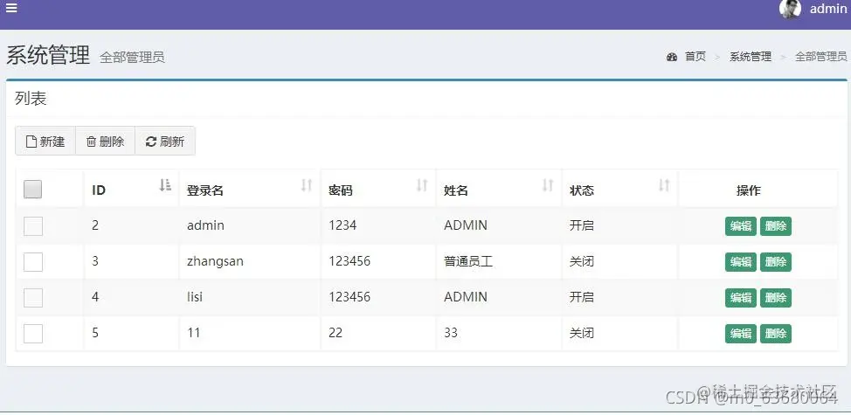Viewport: 851px width, 415px height.
Task: Sort by the 状态 column sort icon
Action: click(664, 185)
